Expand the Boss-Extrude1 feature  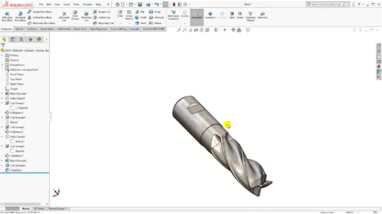[2, 93]
